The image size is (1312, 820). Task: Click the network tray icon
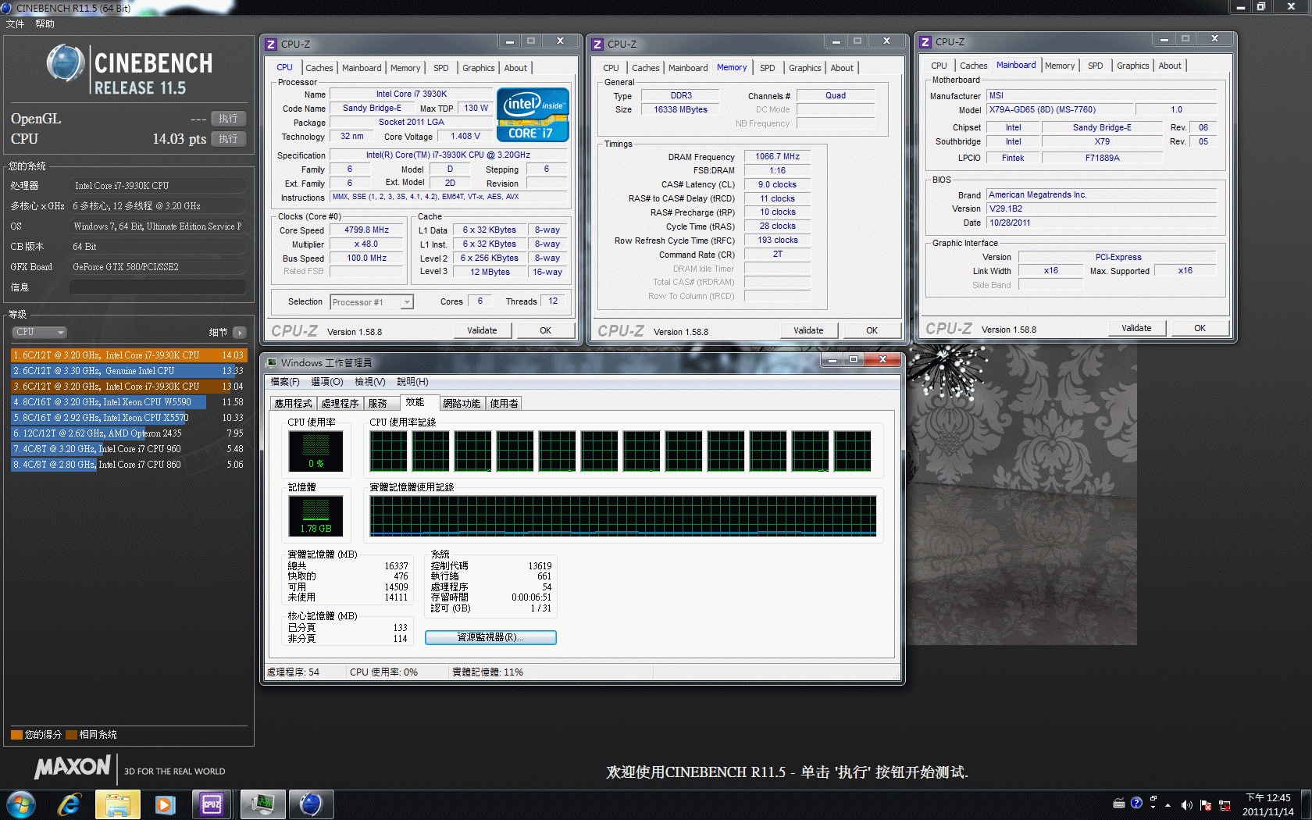pos(1224,804)
